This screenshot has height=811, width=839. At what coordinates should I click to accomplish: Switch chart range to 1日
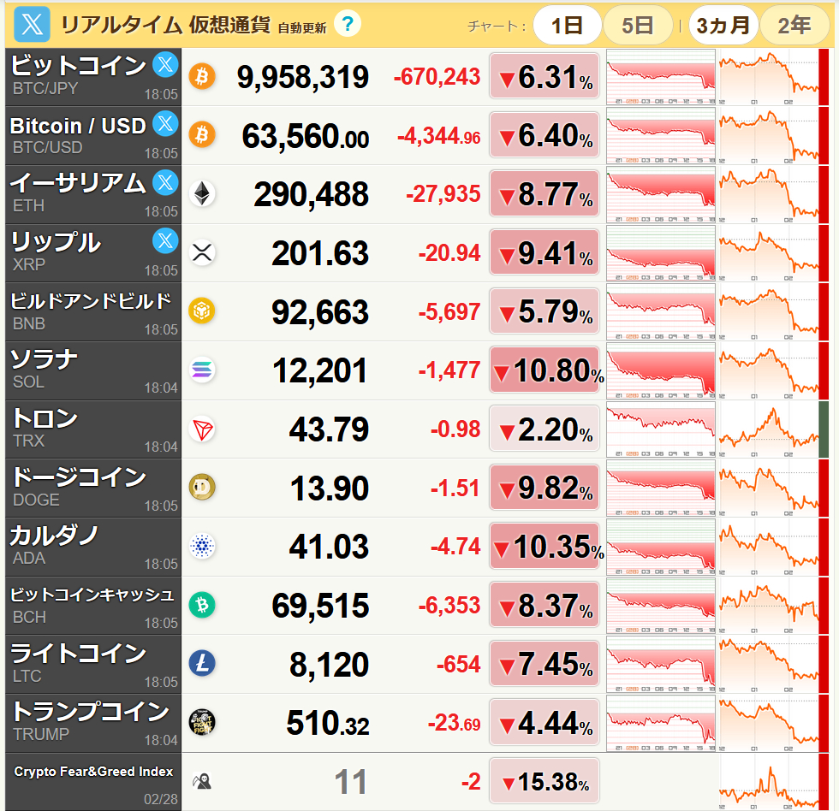[567, 25]
